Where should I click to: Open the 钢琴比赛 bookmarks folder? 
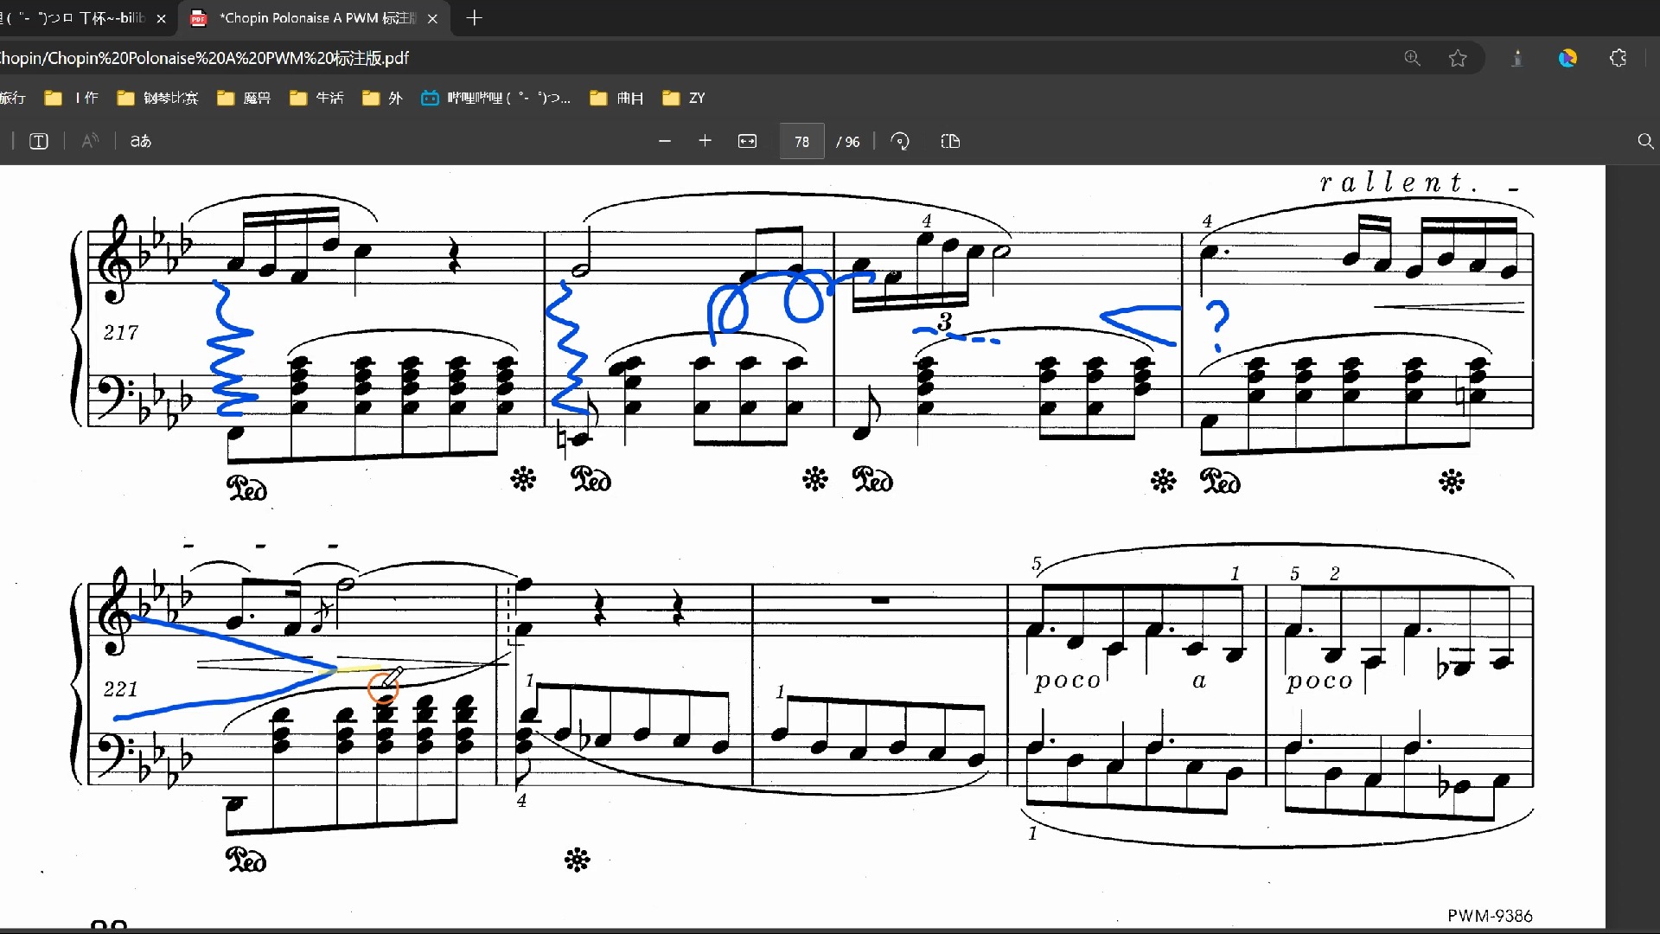[157, 98]
